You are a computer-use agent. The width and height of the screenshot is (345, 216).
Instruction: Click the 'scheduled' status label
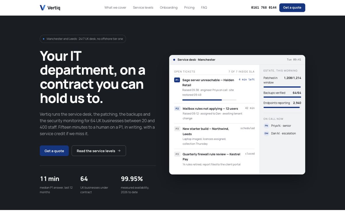[248, 128]
